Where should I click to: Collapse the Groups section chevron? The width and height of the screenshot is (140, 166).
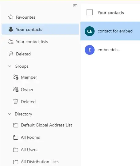pos(10,66)
